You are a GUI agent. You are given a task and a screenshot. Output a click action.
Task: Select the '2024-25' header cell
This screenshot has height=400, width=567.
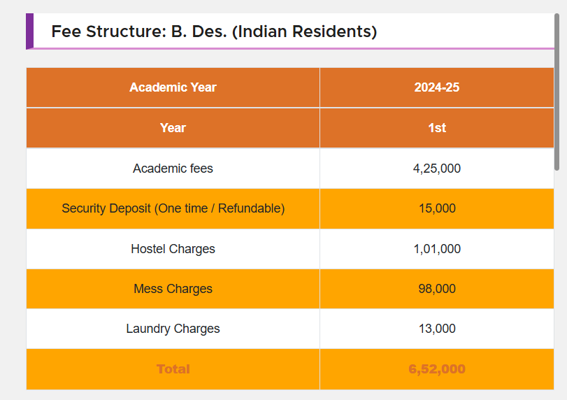tap(437, 87)
